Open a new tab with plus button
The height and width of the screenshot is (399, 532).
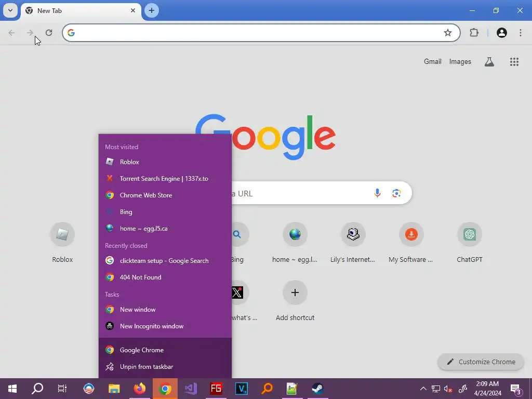click(152, 10)
